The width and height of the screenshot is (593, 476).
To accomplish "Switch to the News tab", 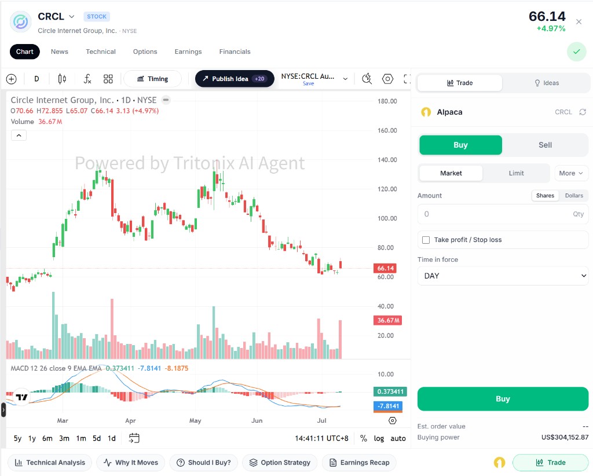I will tap(60, 52).
